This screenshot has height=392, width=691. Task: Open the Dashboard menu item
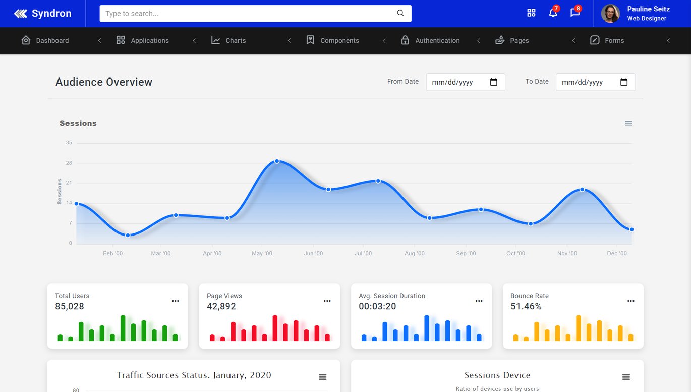pos(52,41)
